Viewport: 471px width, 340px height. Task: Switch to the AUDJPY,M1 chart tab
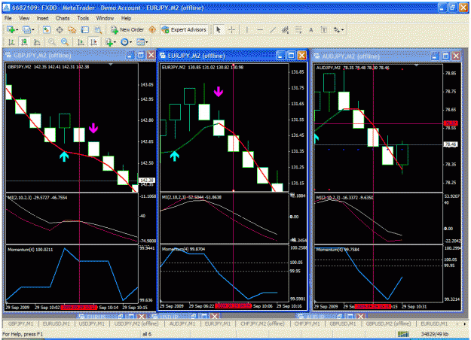click(182, 323)
